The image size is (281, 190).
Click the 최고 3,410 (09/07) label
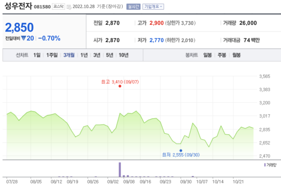(x=120, y=82)
